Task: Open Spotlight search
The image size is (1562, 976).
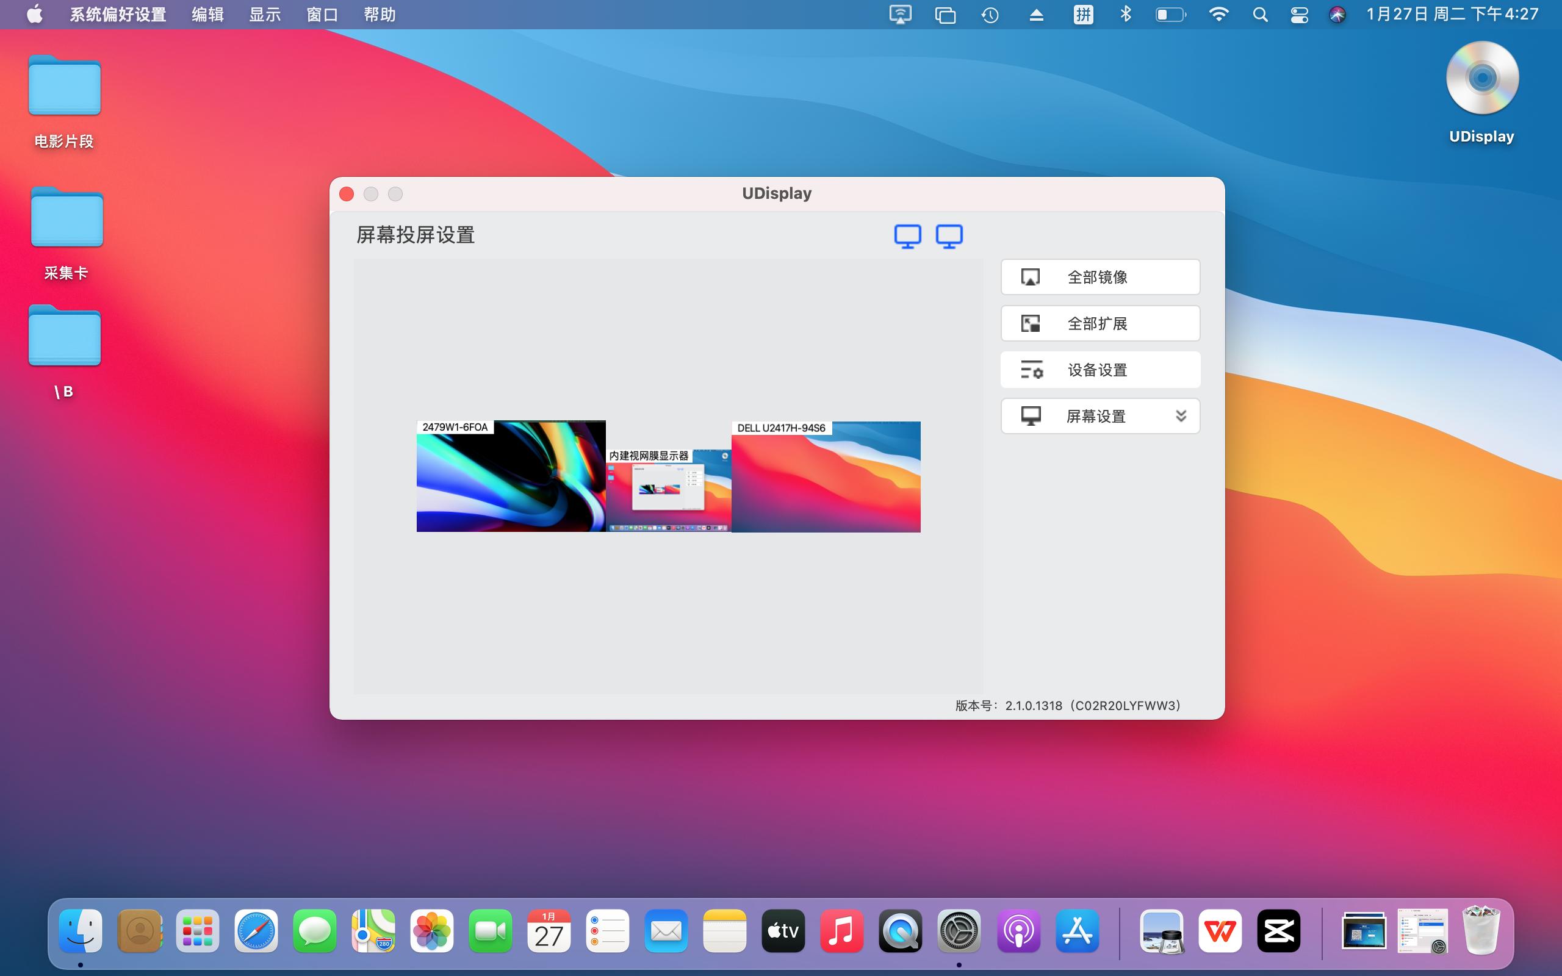Action: click(x=1260, y=14)
